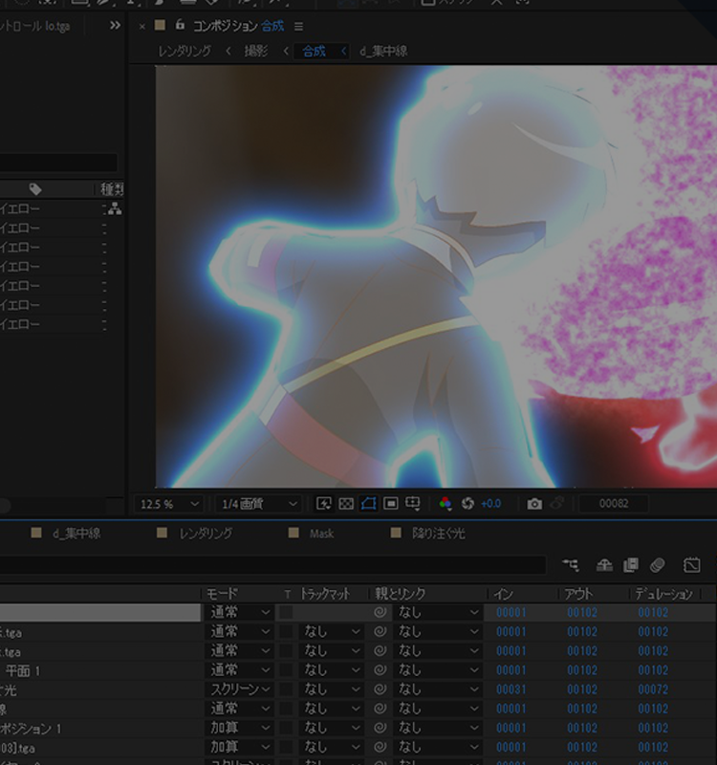Toggle mask and shape path visibility
The image size is (717, 765).
(368, 504)
